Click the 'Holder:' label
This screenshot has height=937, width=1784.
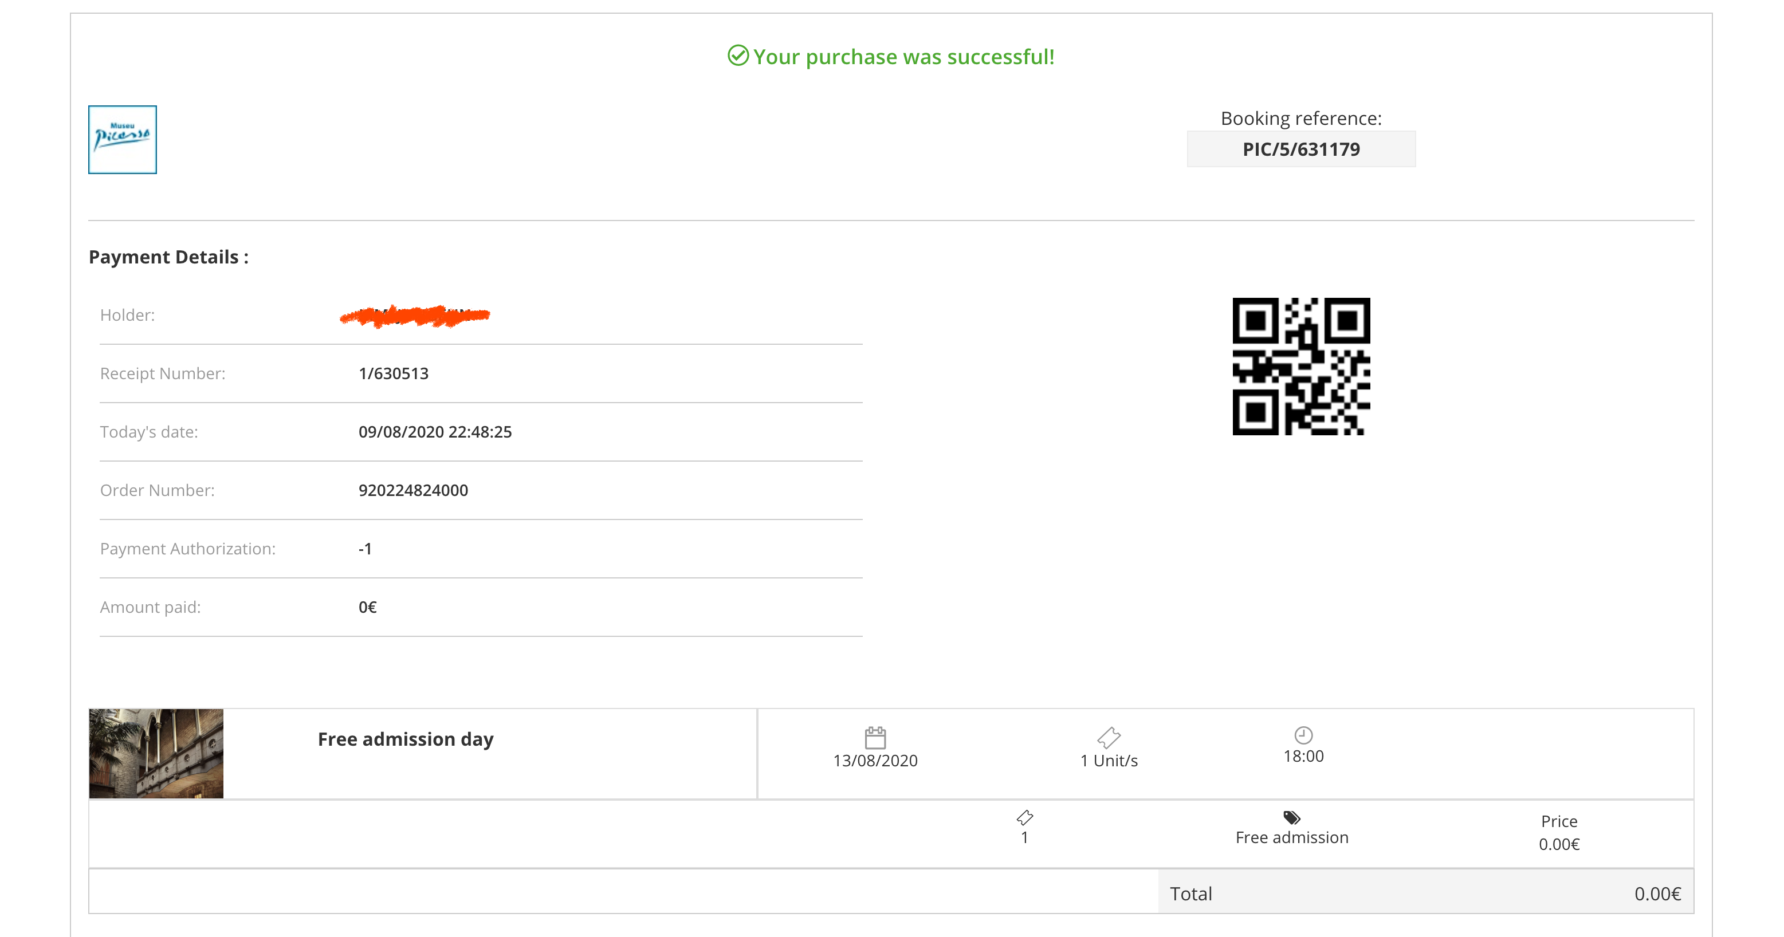tap(127, 315)
